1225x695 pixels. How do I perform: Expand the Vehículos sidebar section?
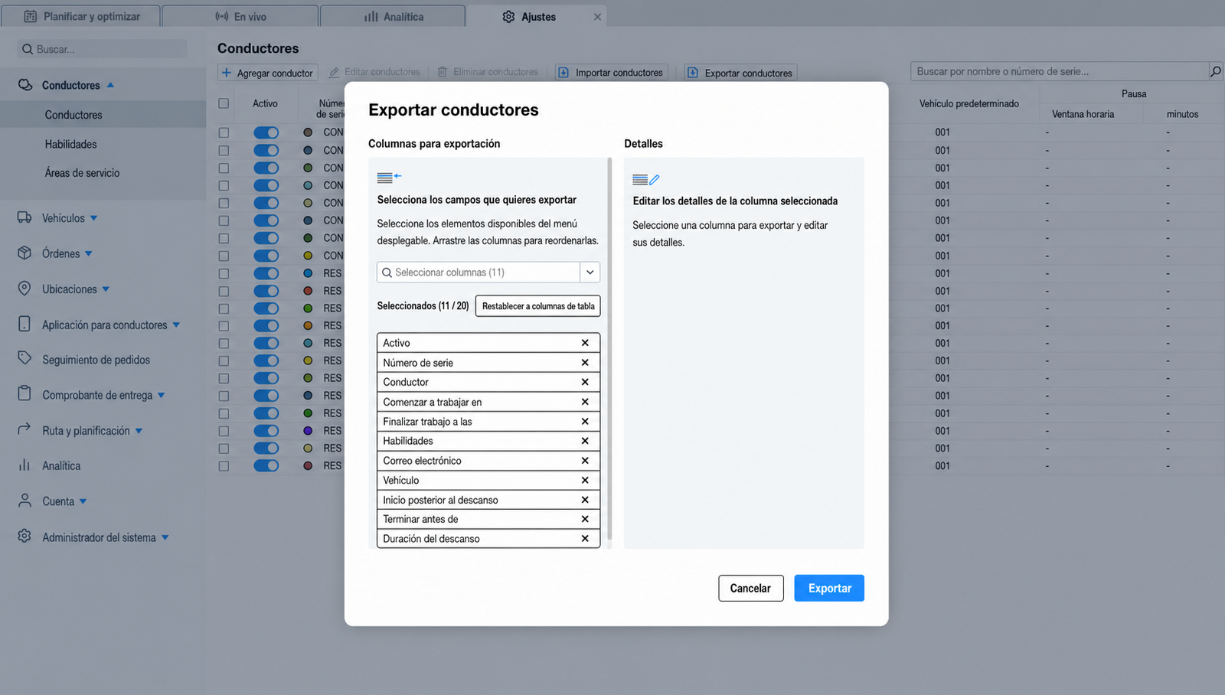93,218
